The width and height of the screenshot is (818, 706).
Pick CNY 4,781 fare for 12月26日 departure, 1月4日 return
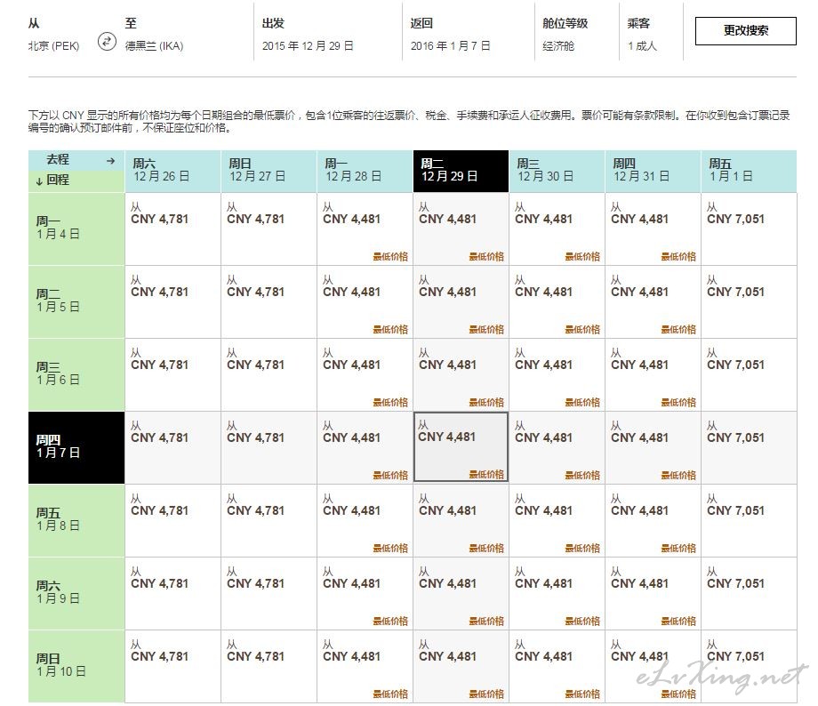click(172, 229)
